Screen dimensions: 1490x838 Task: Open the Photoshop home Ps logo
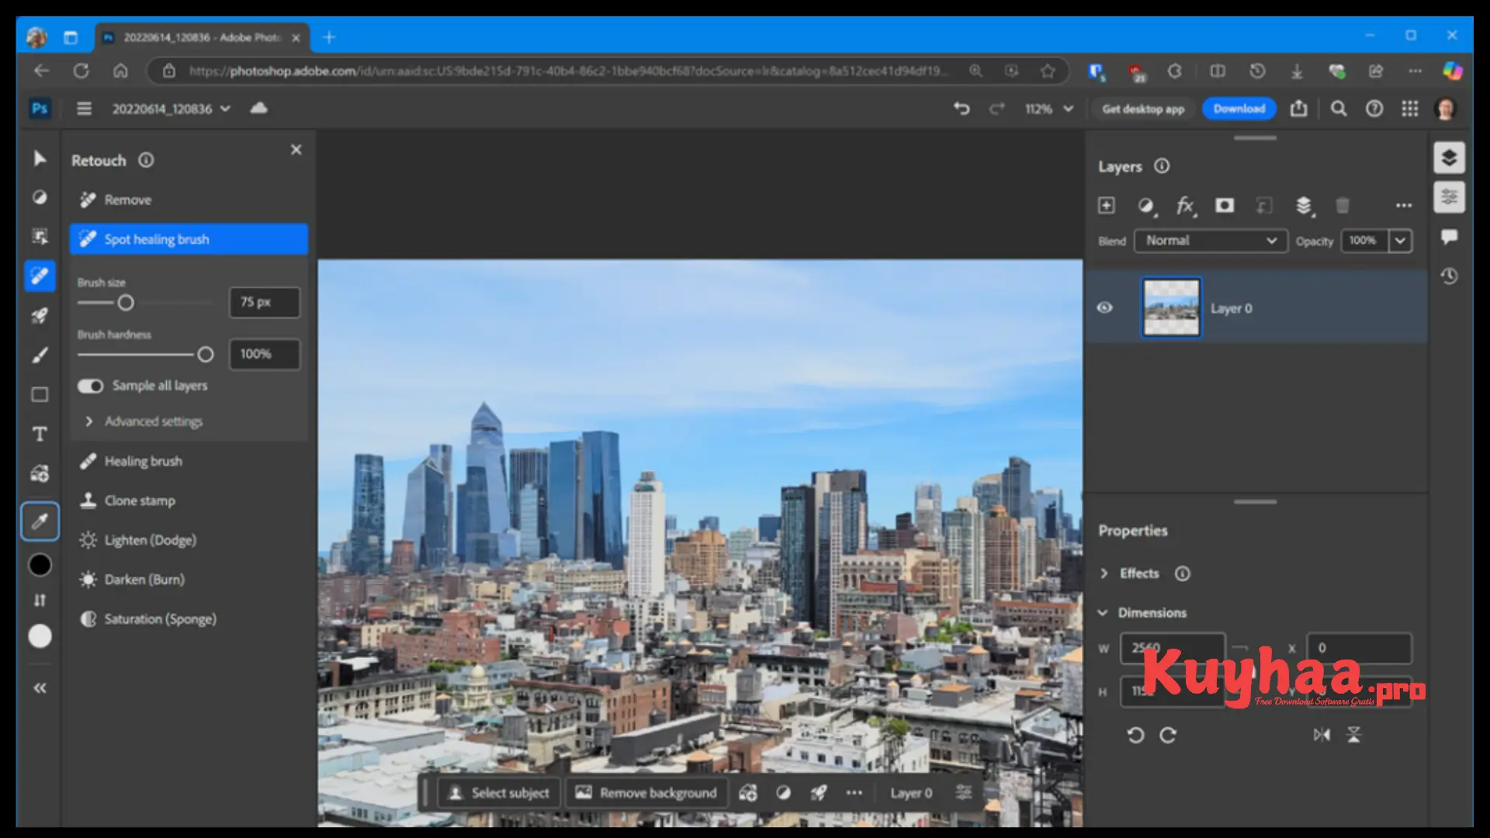[x=40, y=109]
